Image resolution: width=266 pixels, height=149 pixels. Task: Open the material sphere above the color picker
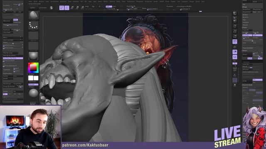pyautogui.click(x=33, y=56)
